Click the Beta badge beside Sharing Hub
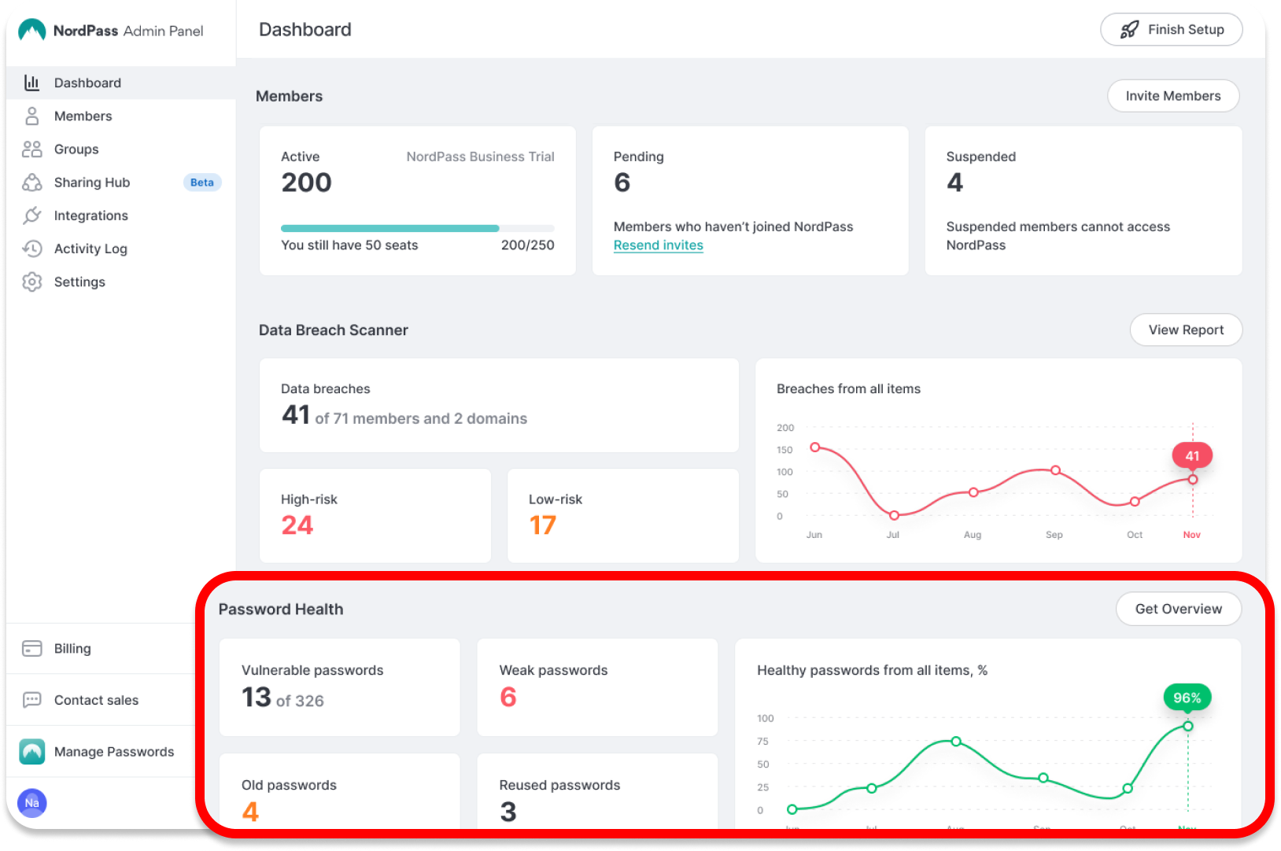Viewport: 1281px width, 851px height. click(202, 182)
